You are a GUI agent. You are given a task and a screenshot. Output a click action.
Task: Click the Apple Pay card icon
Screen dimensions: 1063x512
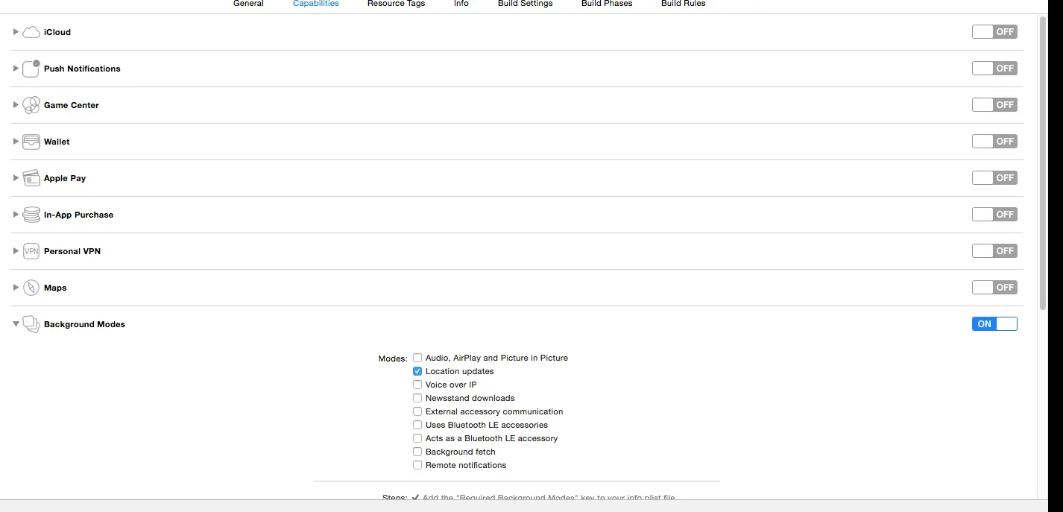31,178
